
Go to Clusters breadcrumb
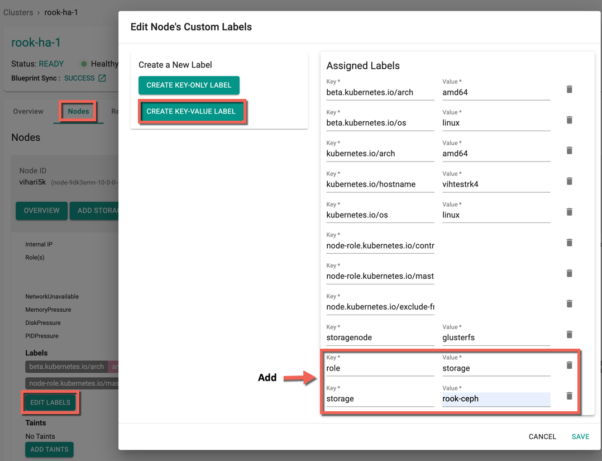click(18, 12)
